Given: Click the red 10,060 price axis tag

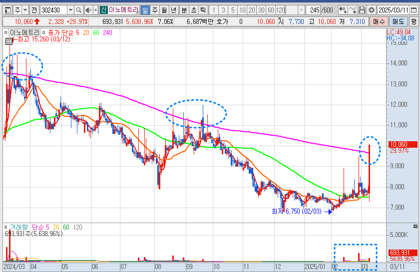Looking at the screenshot, I should coord(403,145).
